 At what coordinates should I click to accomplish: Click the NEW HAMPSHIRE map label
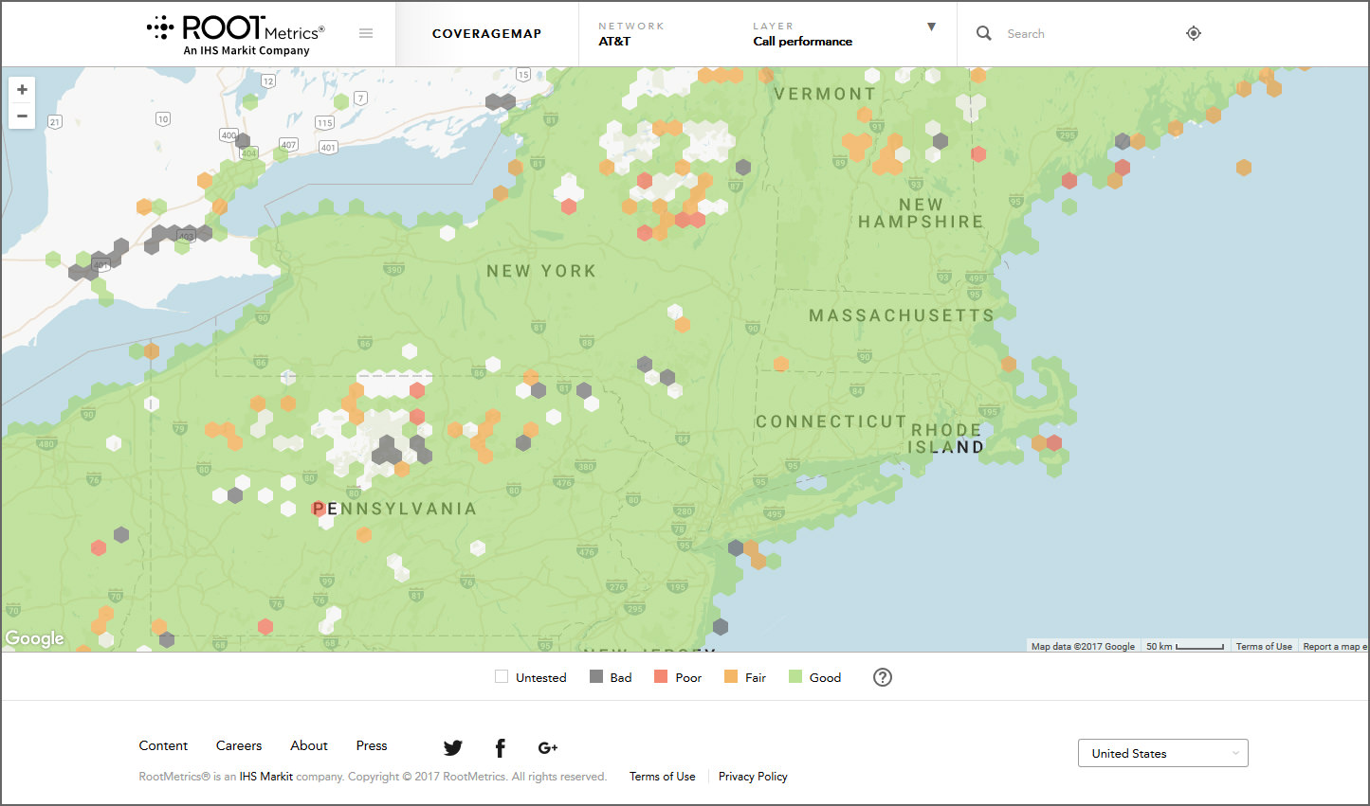point(921,213)
